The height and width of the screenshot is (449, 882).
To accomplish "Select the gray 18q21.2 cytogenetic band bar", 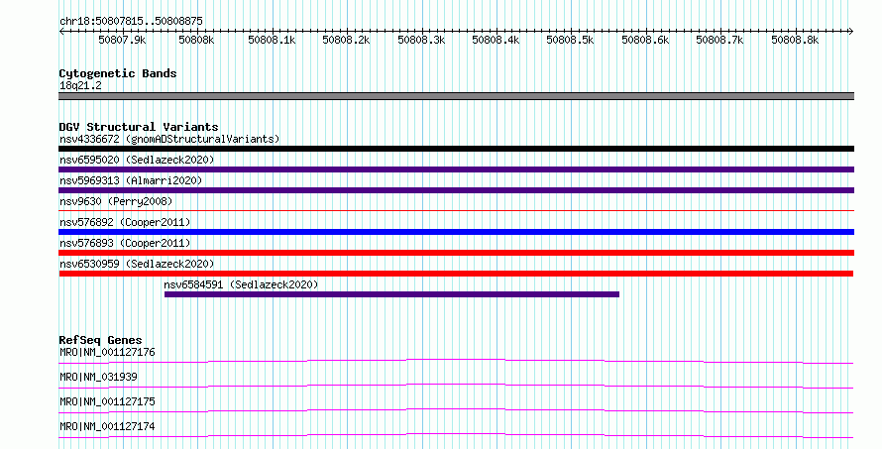I will coord(456,96).
